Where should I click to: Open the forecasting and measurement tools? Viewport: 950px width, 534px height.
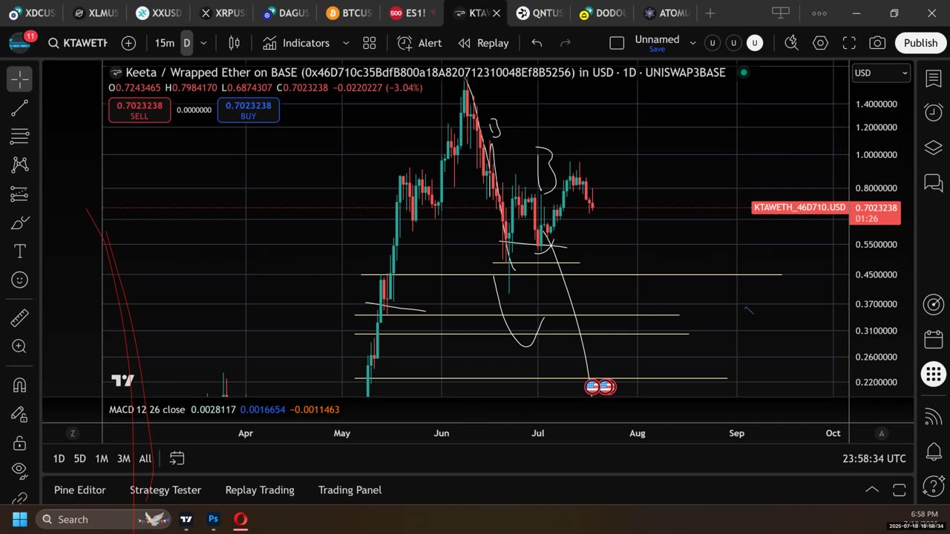tap(19, 194)
